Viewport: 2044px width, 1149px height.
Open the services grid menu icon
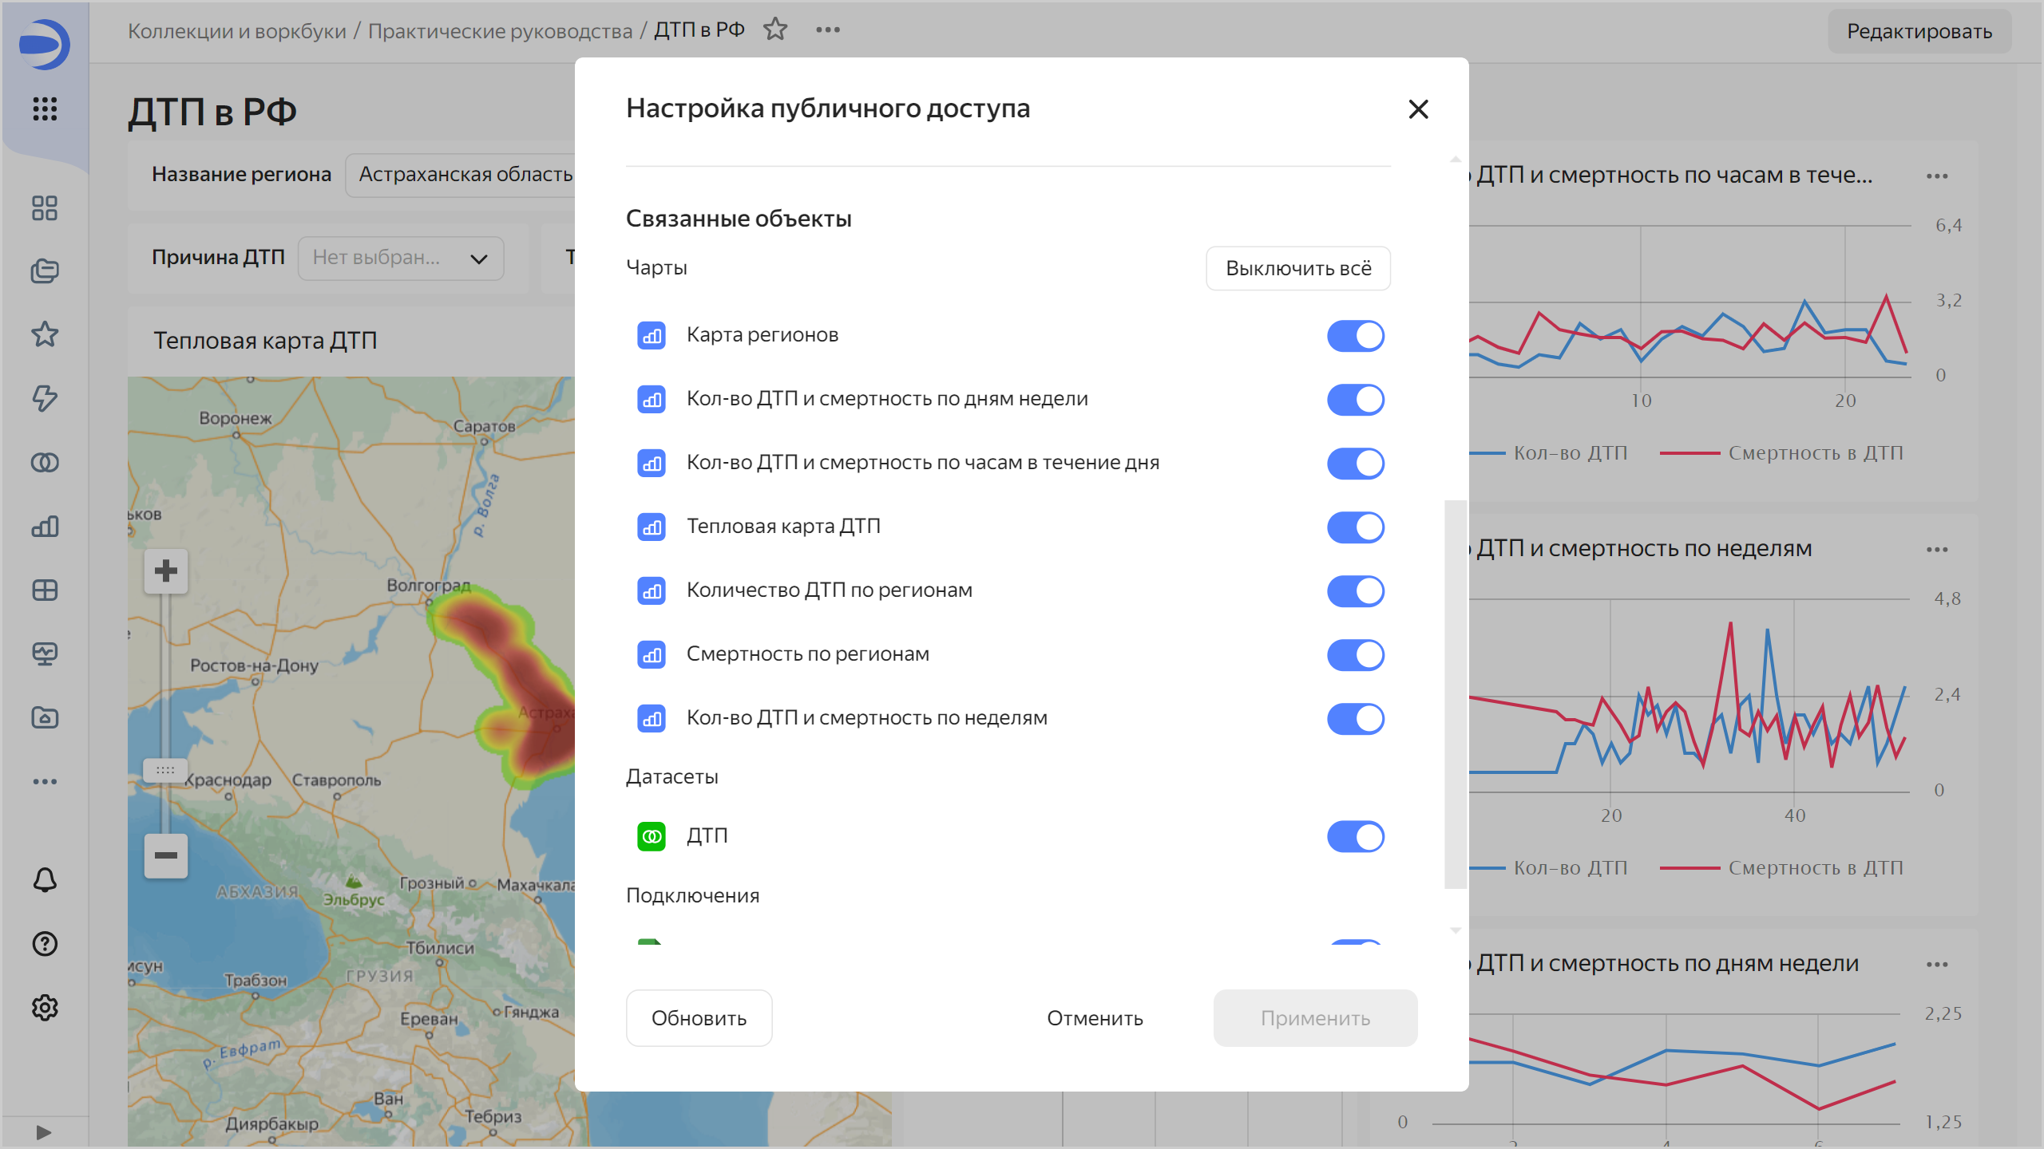[45, 109]
